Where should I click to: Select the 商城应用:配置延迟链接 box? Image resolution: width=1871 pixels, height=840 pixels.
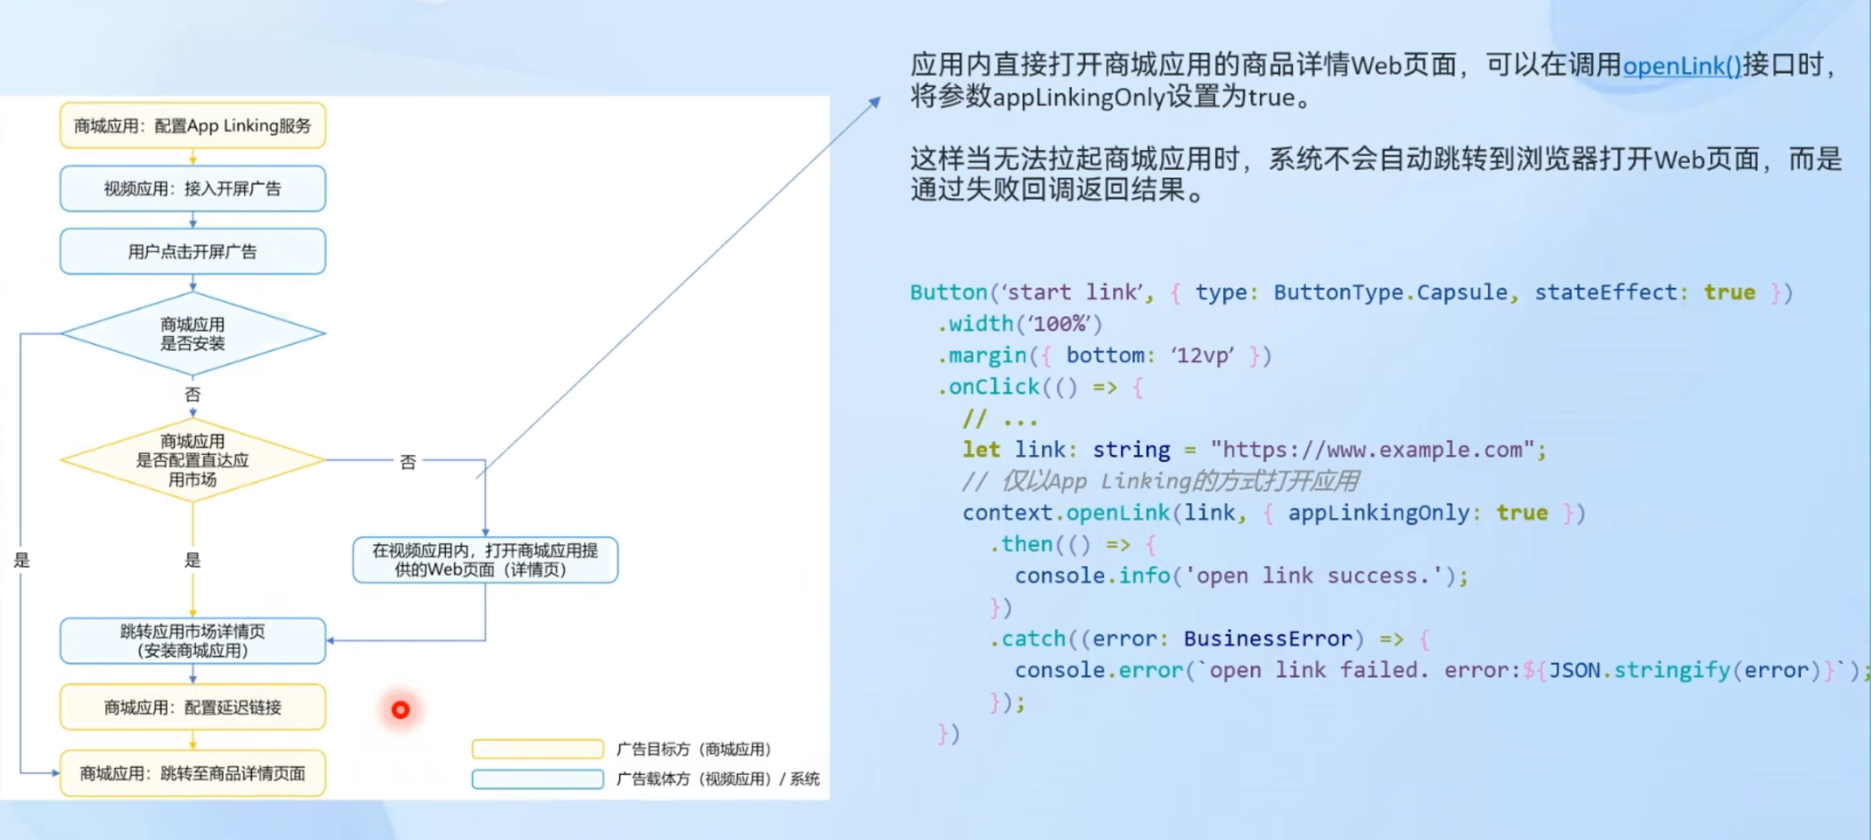tap(193, 707)
